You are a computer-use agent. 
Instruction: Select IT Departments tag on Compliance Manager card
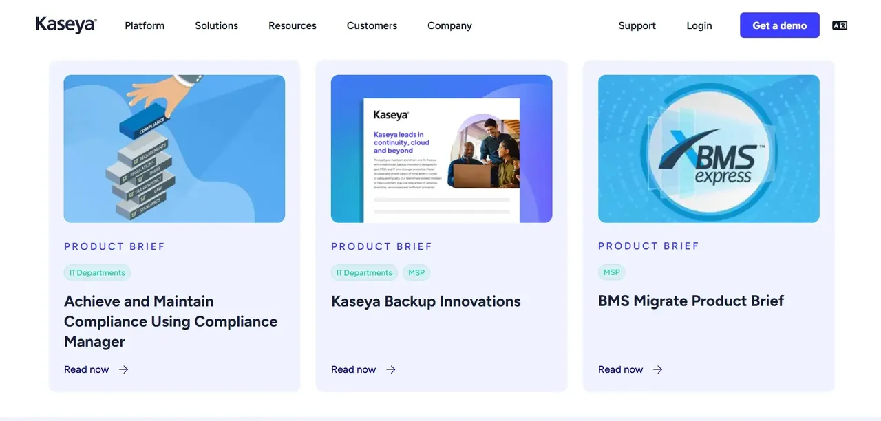(x=97, y=273)
